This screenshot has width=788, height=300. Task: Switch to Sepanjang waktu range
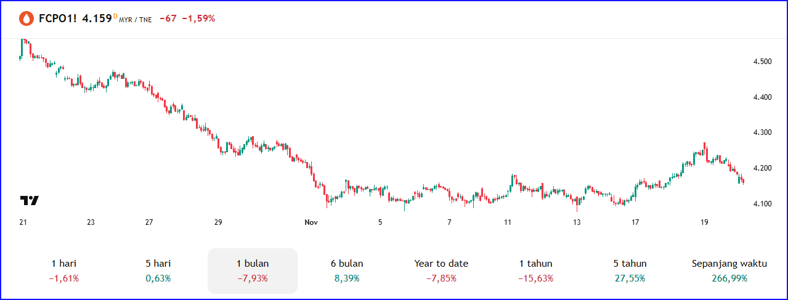(729, 270)
